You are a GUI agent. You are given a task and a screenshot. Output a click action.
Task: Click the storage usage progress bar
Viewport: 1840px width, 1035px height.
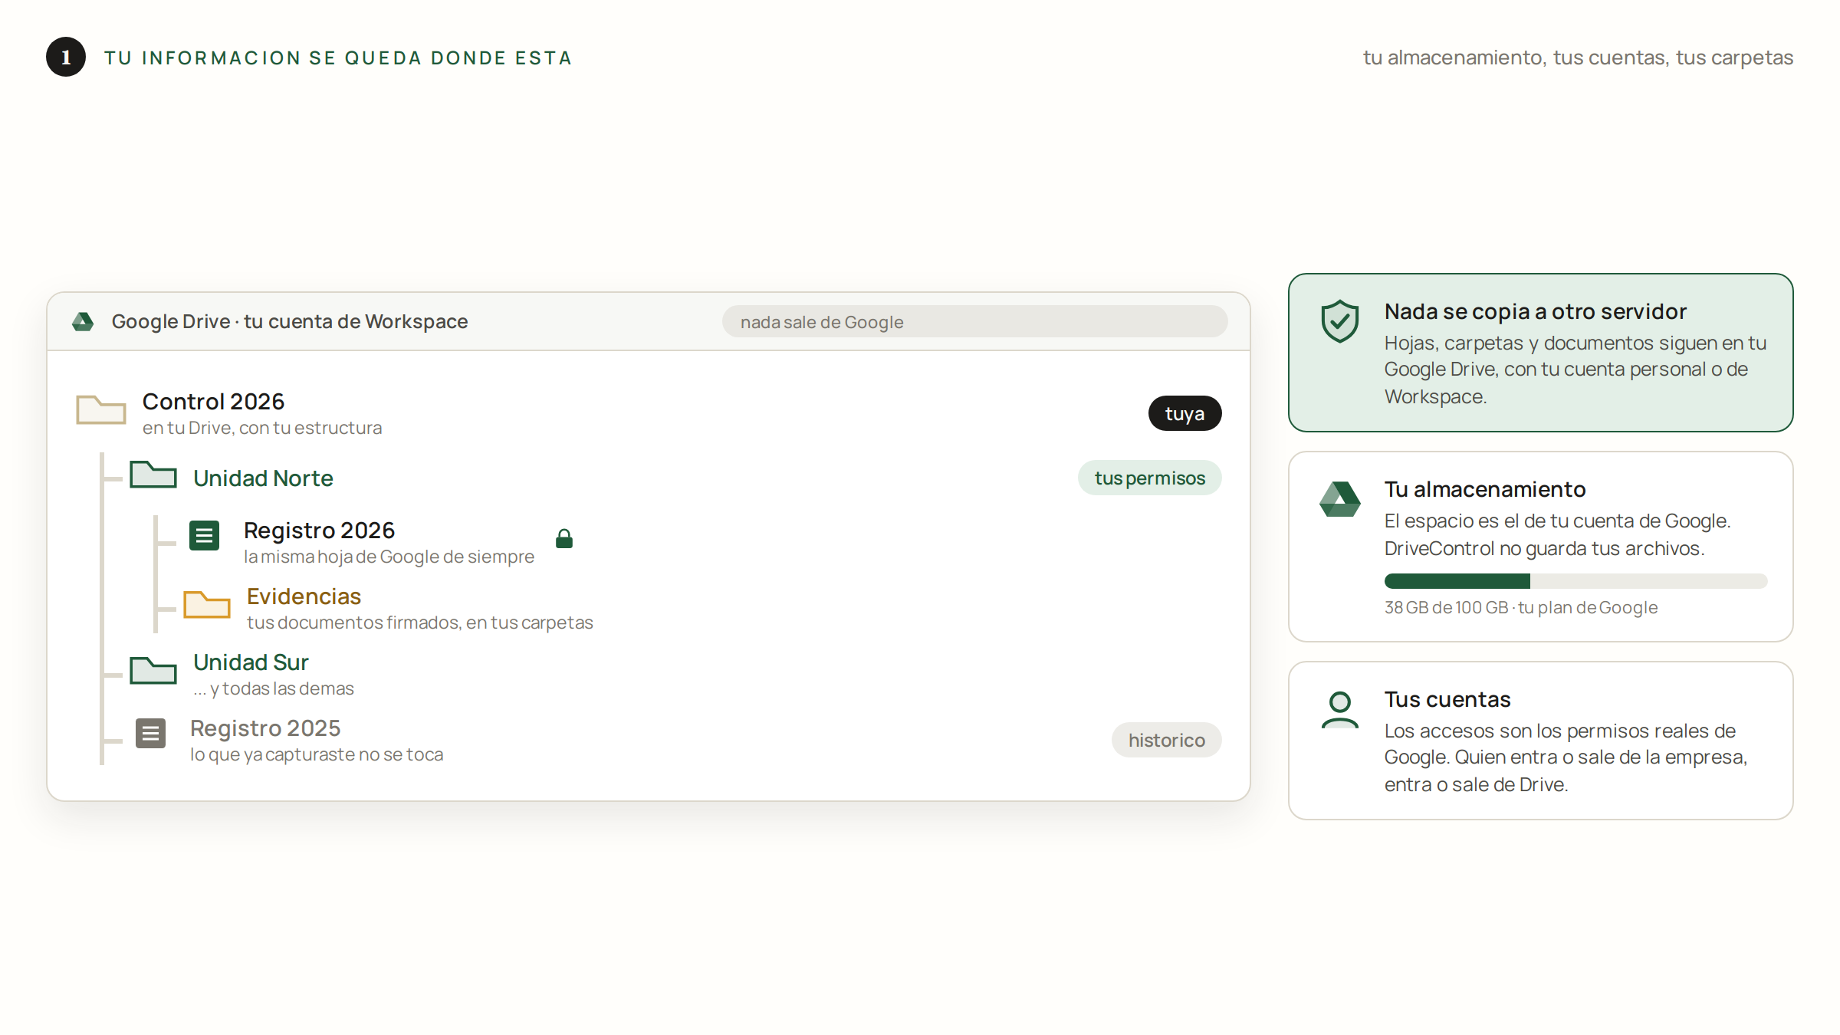[1575, 581]
